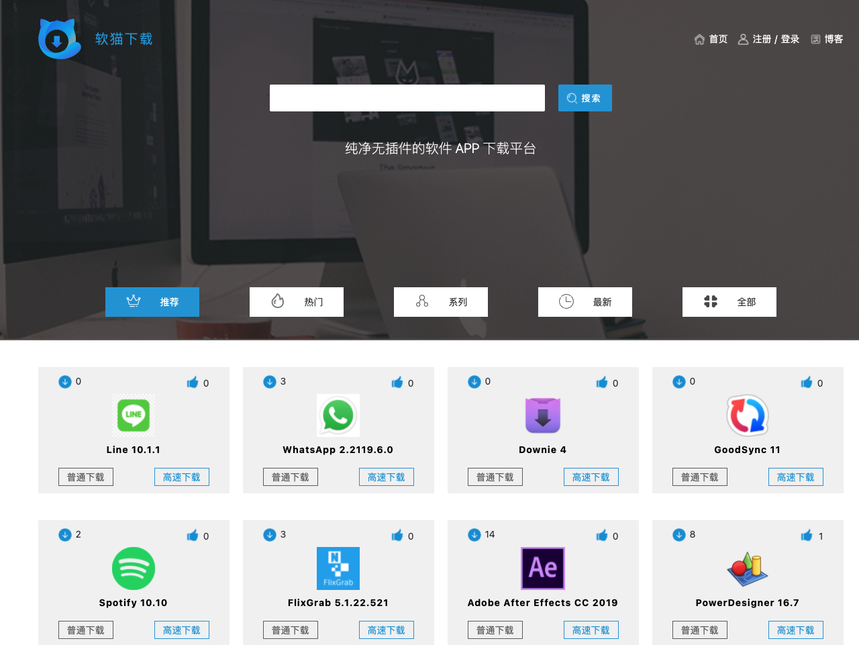Image resolution: width=859 pixels, height=645 pixels.
Task: Click 高速下载 for GoodSync 11
Action: 796,477
